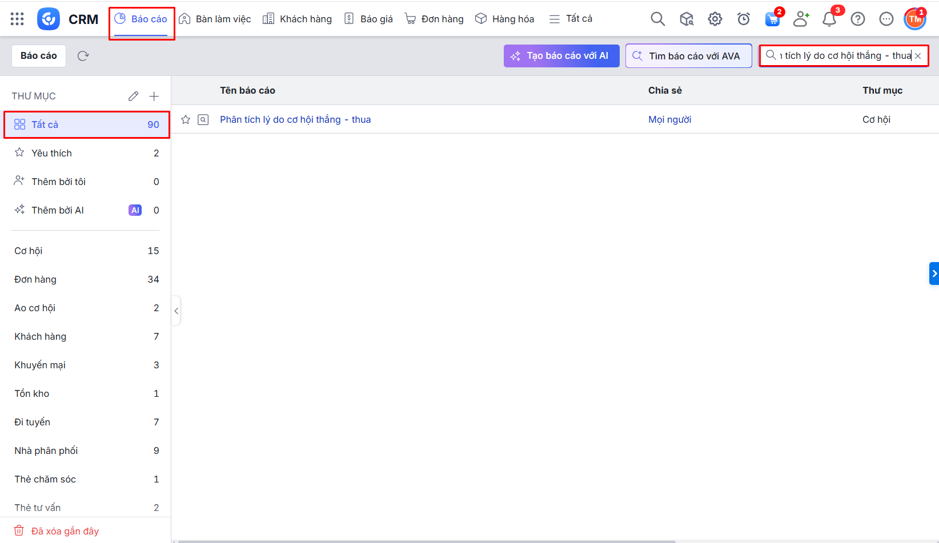Image resolution: width=939 pixels, height=543 pixels.
Task: Open the Tất cả navigation menu
Action: point(571,19)
